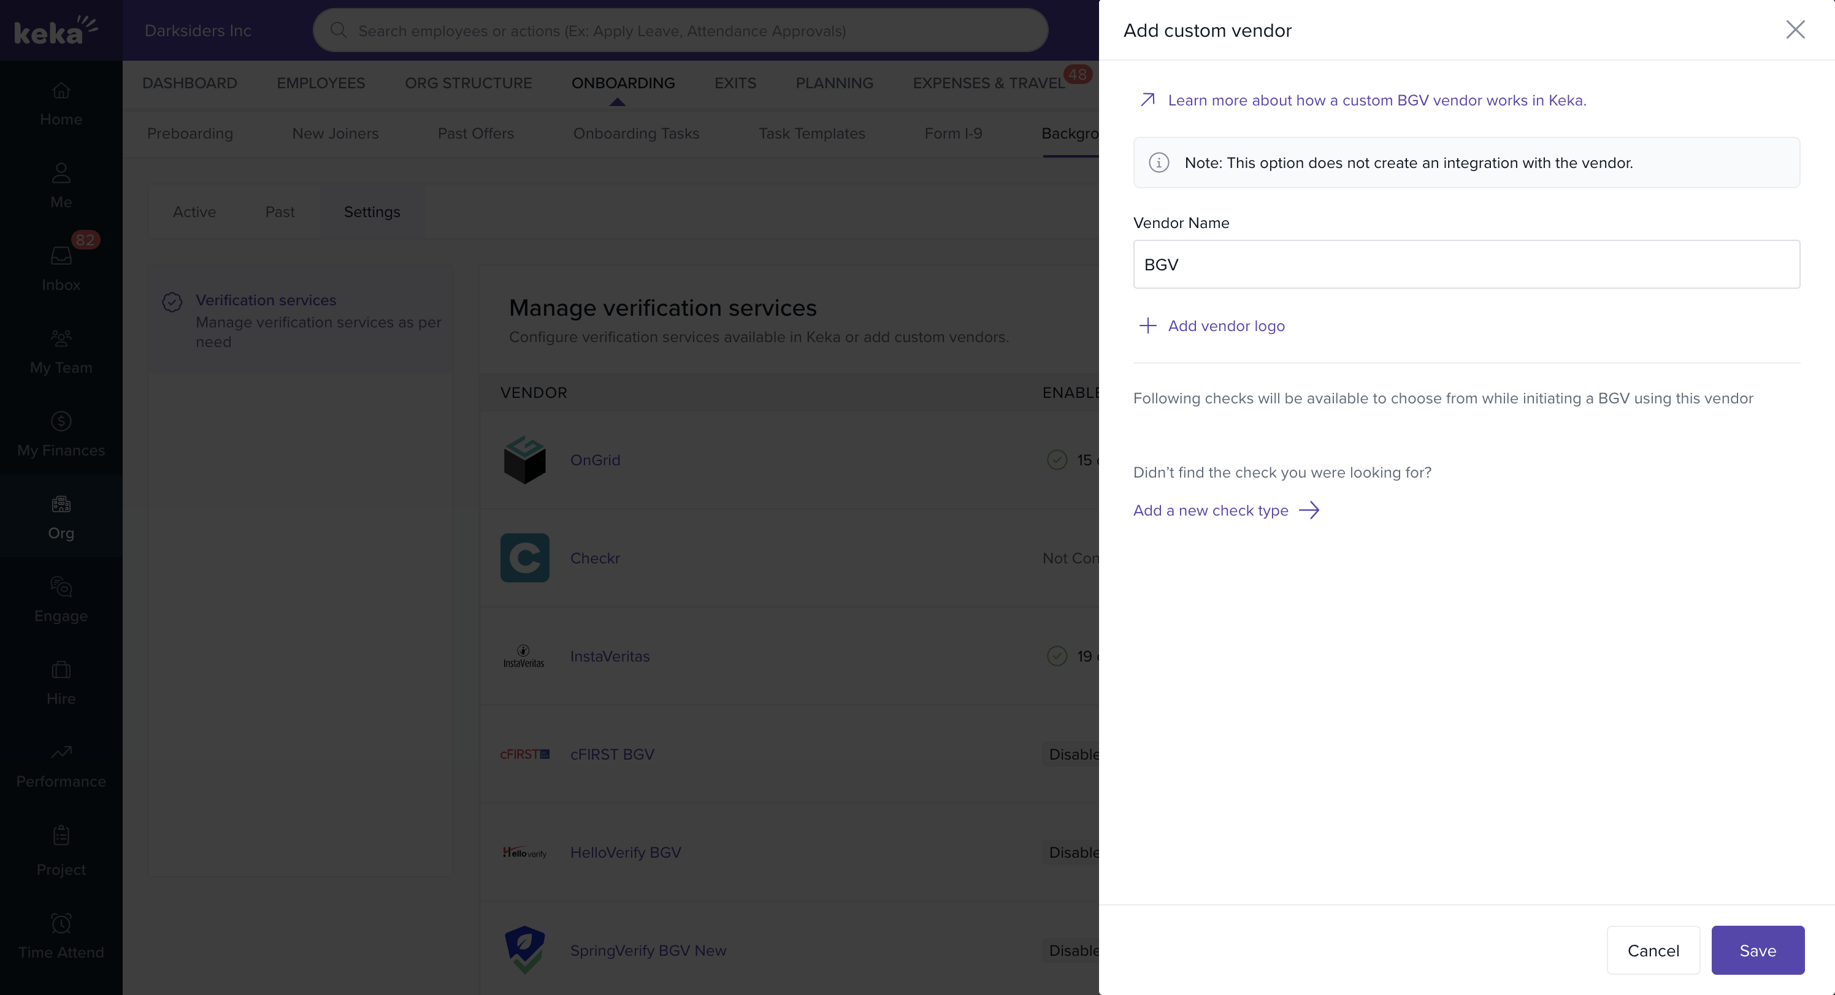Click the Checkr vendor logo
Screen dimensions: 1835x995
tap(524, 558)
